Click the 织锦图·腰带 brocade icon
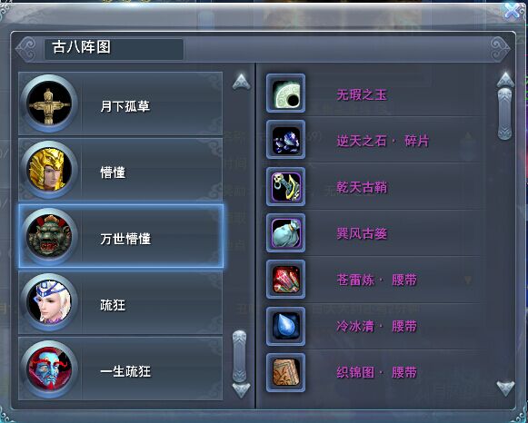This screenshot has height=423, width=528. pyautogui.click(x=285, y=372)
